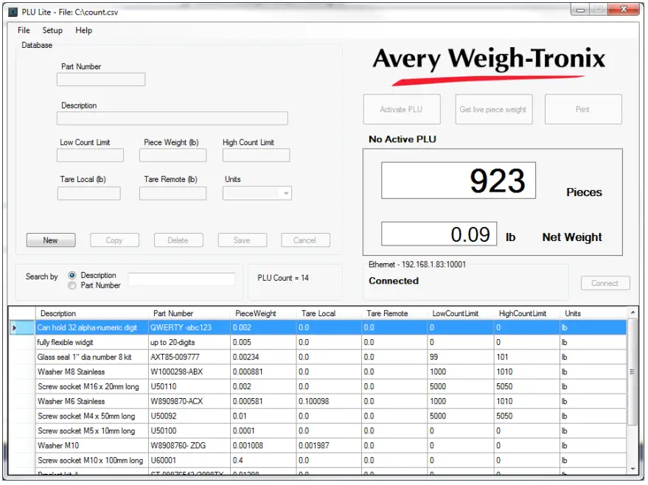The image size is (648, 485).
Task: Open the Help menu
Action: [x=83, y=30]
